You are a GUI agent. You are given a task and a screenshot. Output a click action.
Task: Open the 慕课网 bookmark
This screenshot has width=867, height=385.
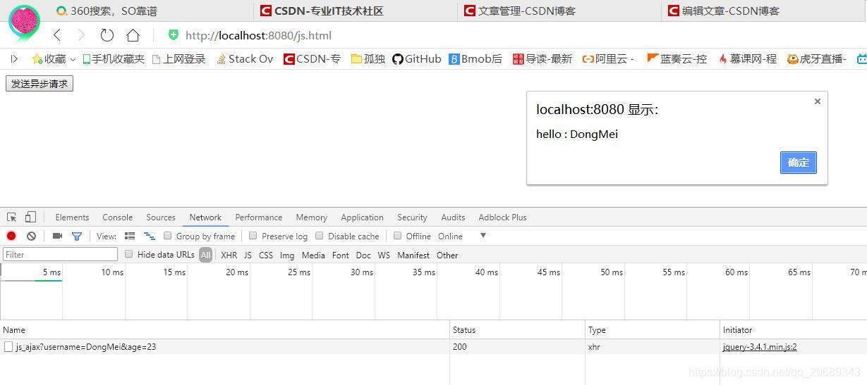tap(748, 59)
